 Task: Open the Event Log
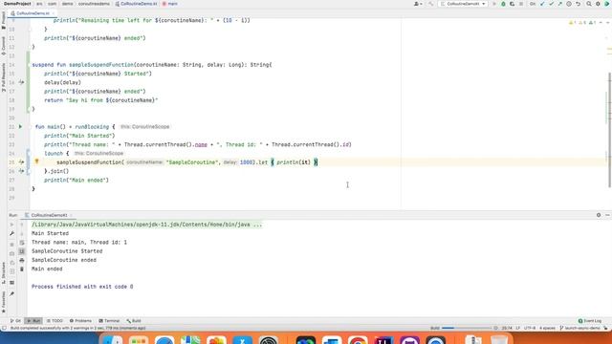pyautogui.click(x=590, y=321)
